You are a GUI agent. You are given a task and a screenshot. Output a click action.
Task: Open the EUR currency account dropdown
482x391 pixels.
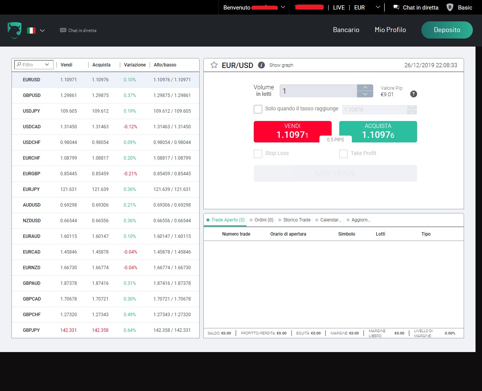(377, 7)
